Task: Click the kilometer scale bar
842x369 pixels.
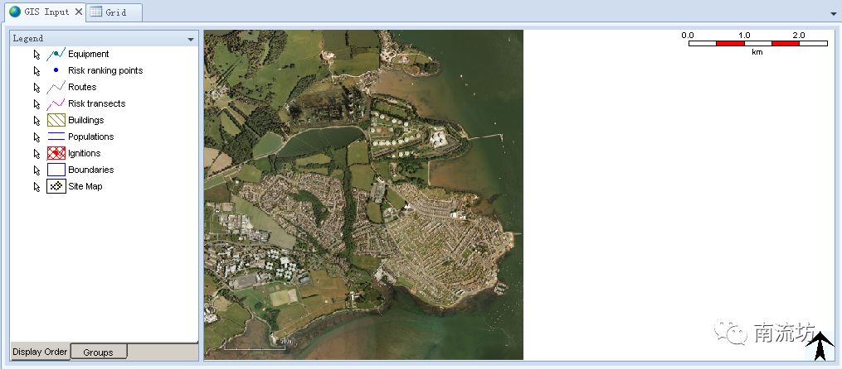Action: pos(757,43)
